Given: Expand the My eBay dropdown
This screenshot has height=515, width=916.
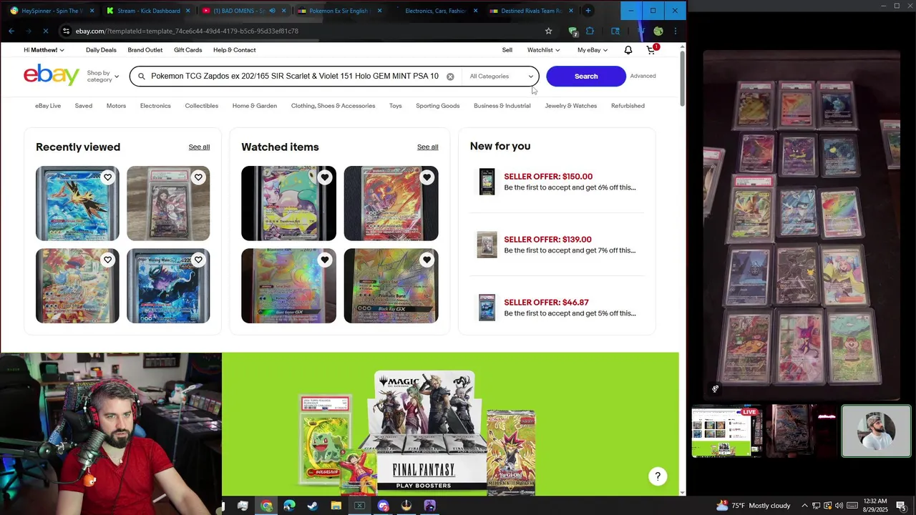Looking at the screenshot, I should click(x=593, y=50).
